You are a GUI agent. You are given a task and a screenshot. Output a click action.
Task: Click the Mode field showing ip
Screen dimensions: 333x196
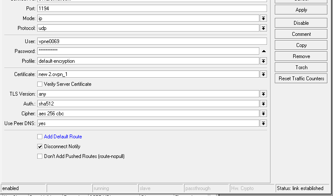point(148,18)
